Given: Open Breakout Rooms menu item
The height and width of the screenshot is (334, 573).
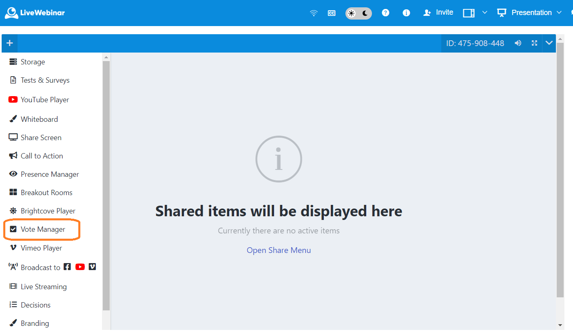Looking at the screenshot, I should (46, 193).
